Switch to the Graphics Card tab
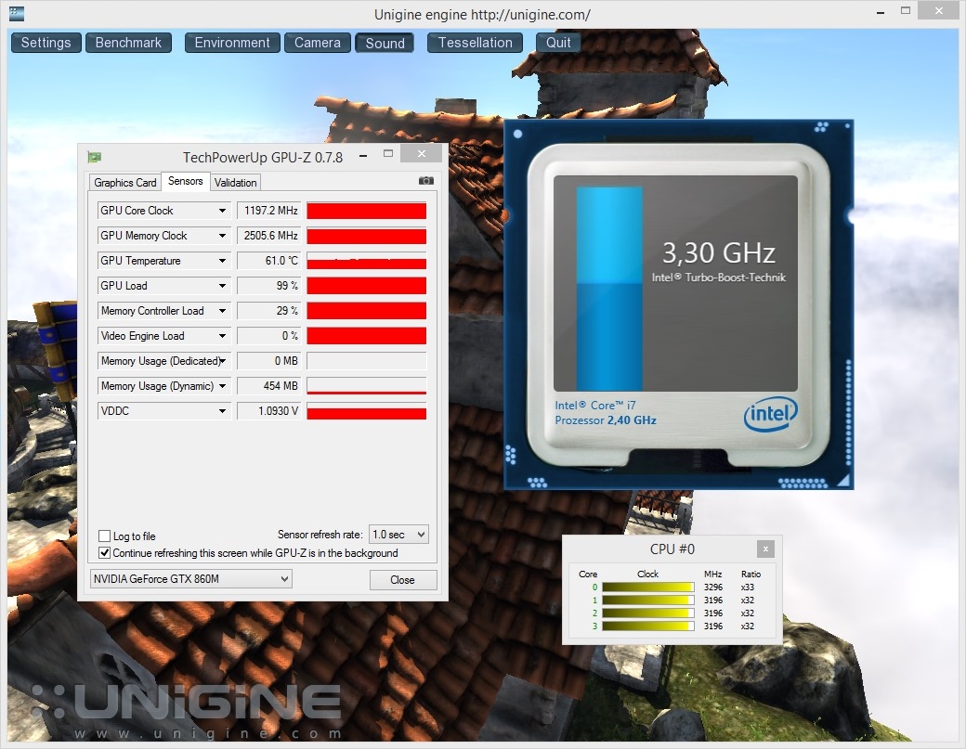Screen dimensions: 966x749 point(125,183)
